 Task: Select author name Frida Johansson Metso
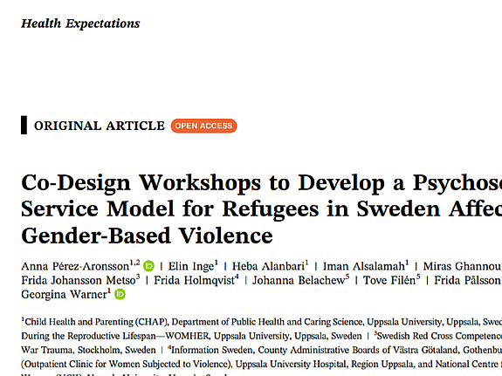79,280
